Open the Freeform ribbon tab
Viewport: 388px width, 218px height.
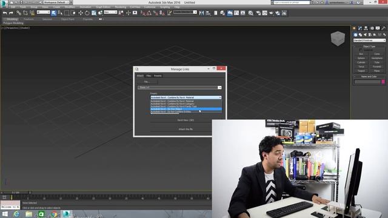pyautogui.click(x=28, y=19)
